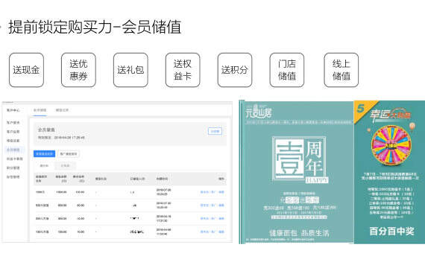Click blue action links in last table row

212,232
